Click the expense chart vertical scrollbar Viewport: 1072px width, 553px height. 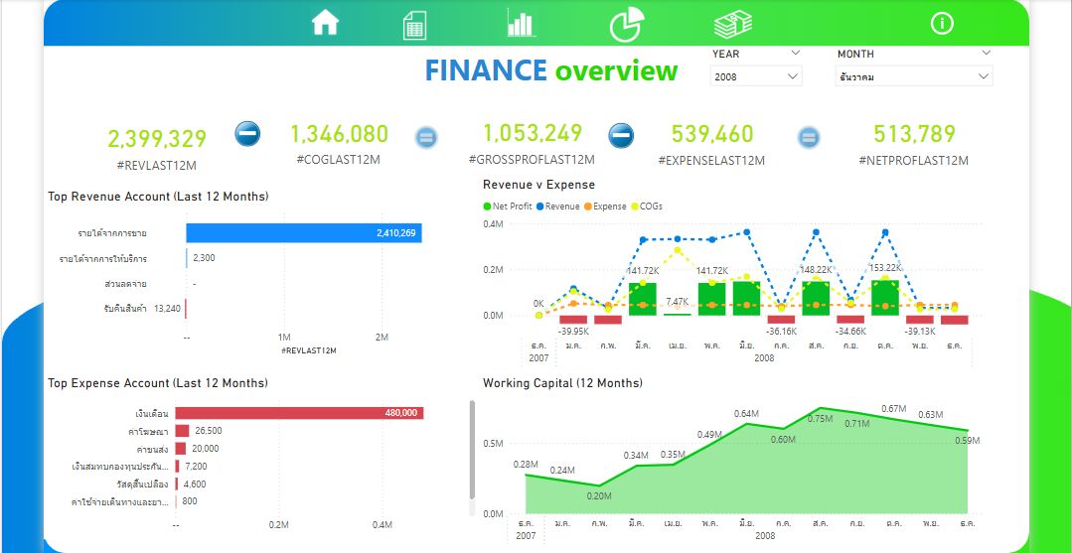pyautogui.click(x=472, y=450)
